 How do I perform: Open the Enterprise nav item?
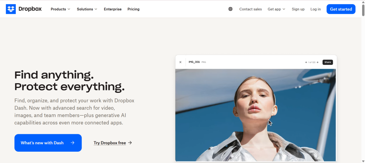click(x=113, y=9)
